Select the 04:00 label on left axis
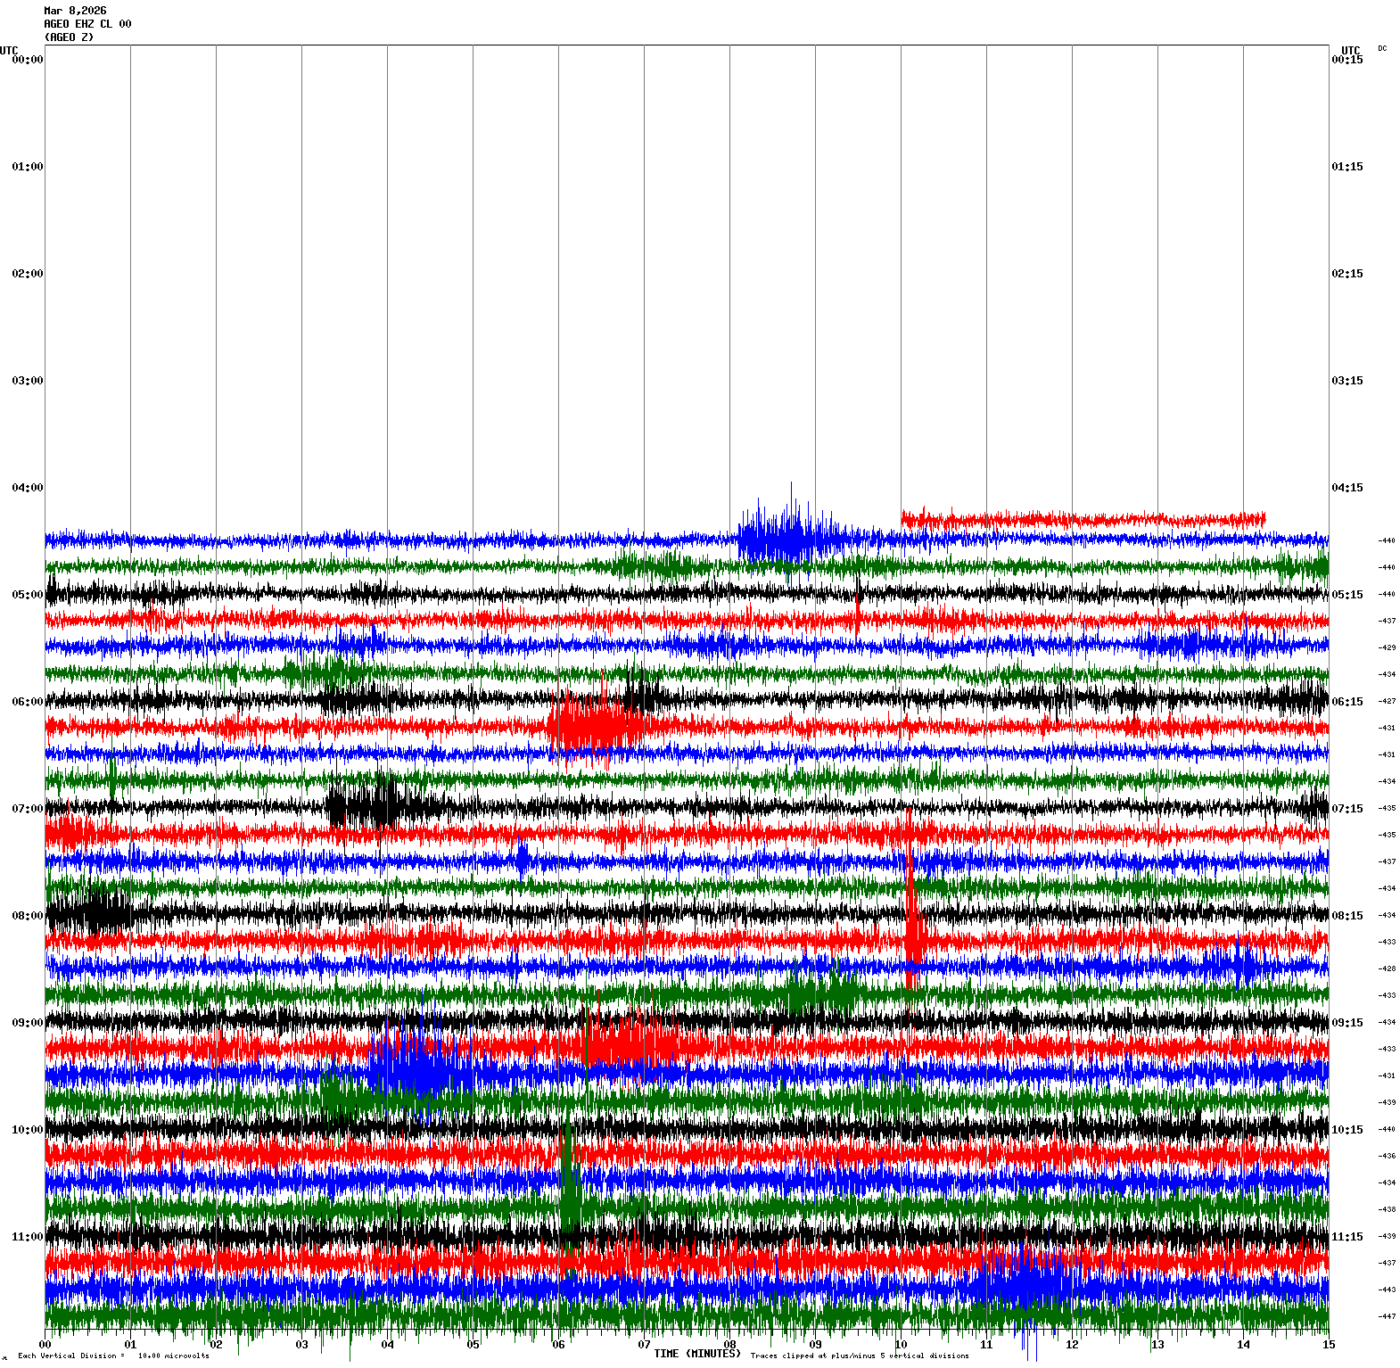This screenshot has width=1400, height=1368. [x=27, y=488]
